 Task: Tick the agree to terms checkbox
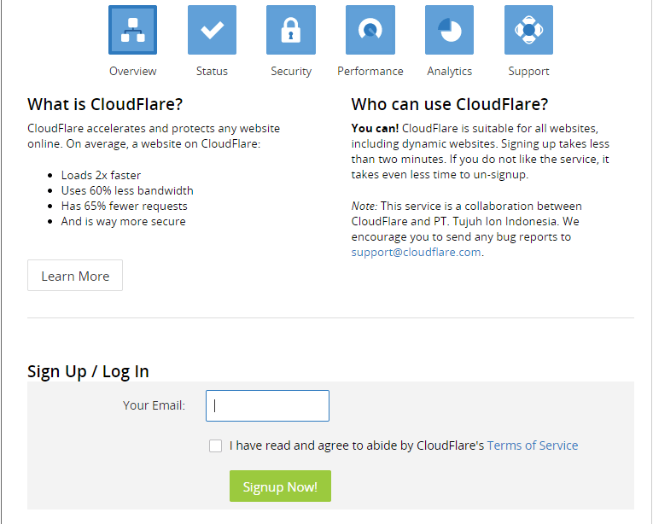[215, 445]
